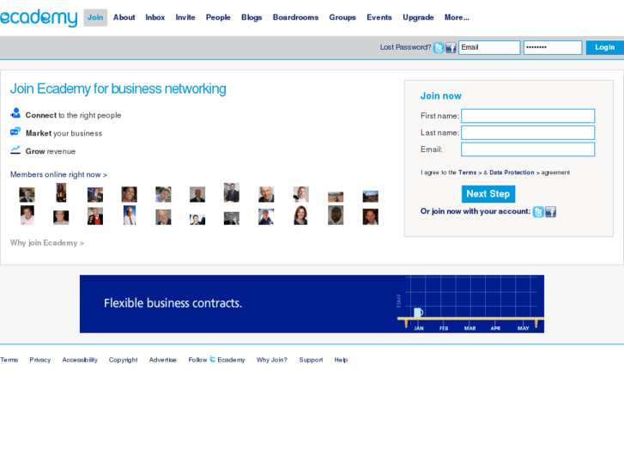The image size is (624, 468).
Task: Join with Twitter icon in Join now box
Action: pos(538,212)
